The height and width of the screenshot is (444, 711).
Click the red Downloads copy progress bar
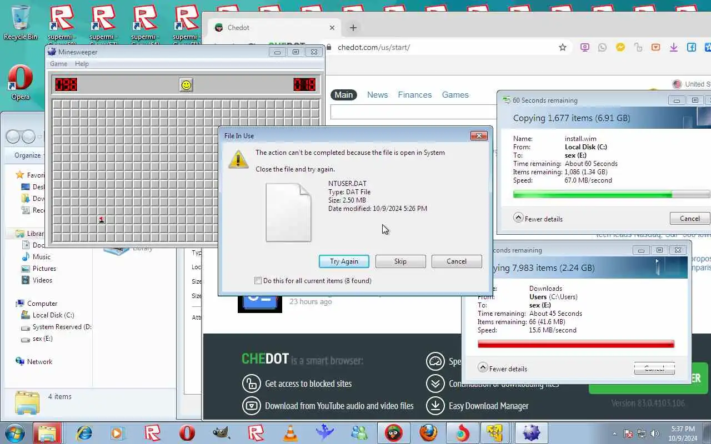coord(576,345)
